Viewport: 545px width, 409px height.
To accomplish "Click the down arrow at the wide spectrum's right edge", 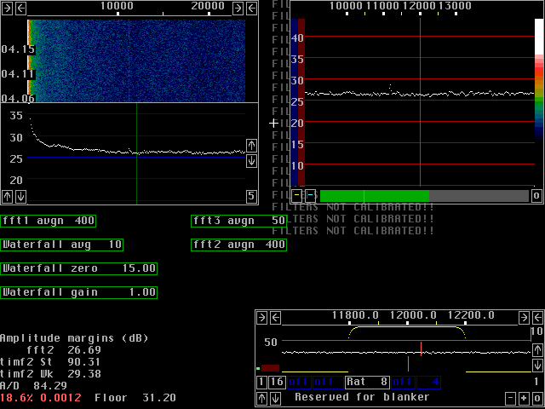I will (252, 161).
